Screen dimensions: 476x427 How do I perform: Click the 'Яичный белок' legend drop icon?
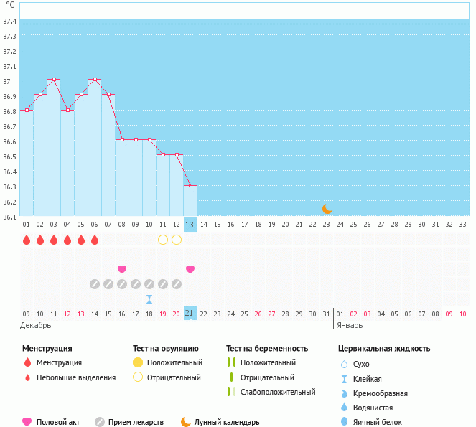(345, 422)
